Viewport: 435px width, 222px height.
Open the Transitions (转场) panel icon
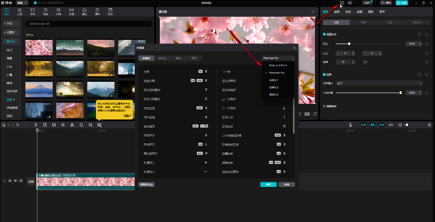71,11
